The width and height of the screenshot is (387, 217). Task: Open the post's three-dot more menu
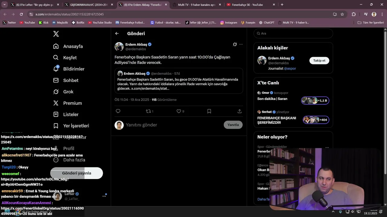(x=241, y=44)
